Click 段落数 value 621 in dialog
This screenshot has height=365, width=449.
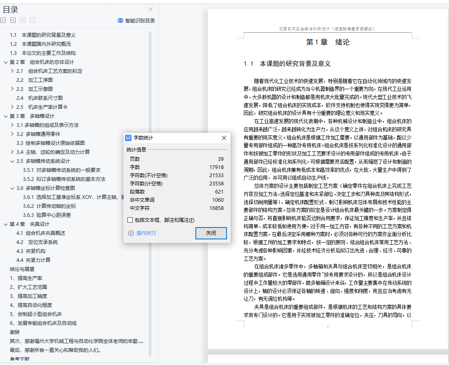pos(219,192)
